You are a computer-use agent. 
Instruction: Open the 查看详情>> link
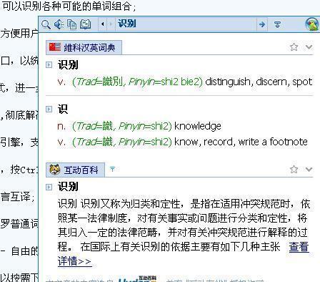299,247
